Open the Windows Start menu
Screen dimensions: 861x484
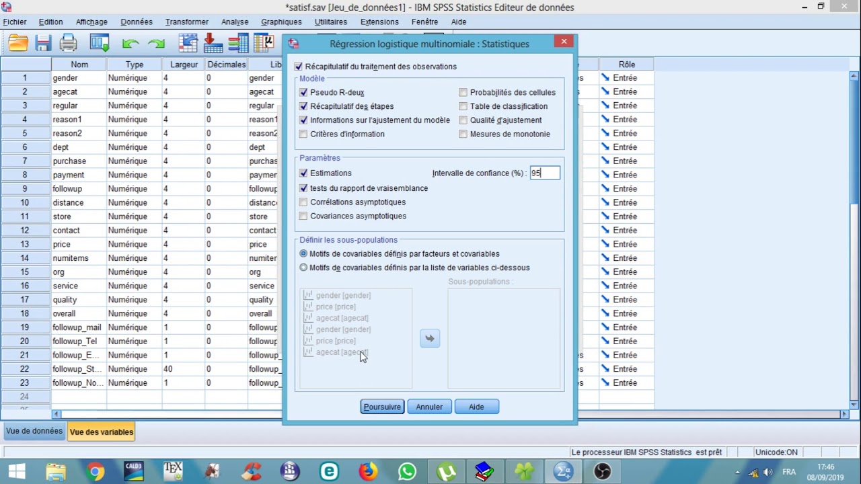17,472
